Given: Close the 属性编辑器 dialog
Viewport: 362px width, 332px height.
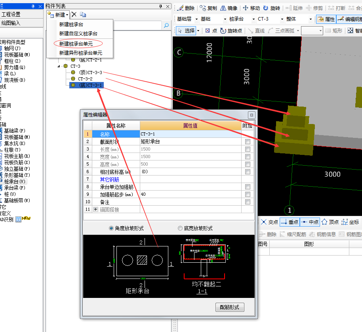Looking at the screenshot, I should point(251,115).
